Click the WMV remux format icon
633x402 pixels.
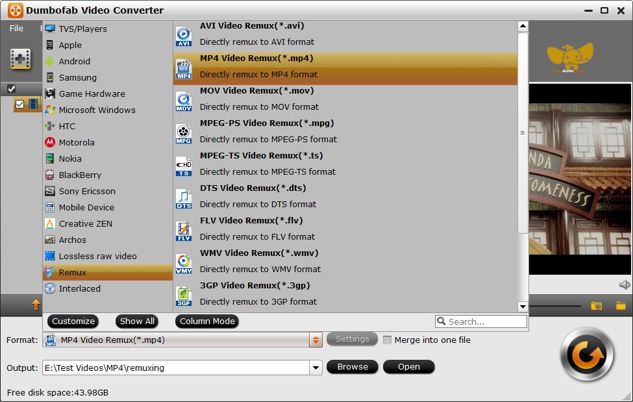click(x=184, y=264)
